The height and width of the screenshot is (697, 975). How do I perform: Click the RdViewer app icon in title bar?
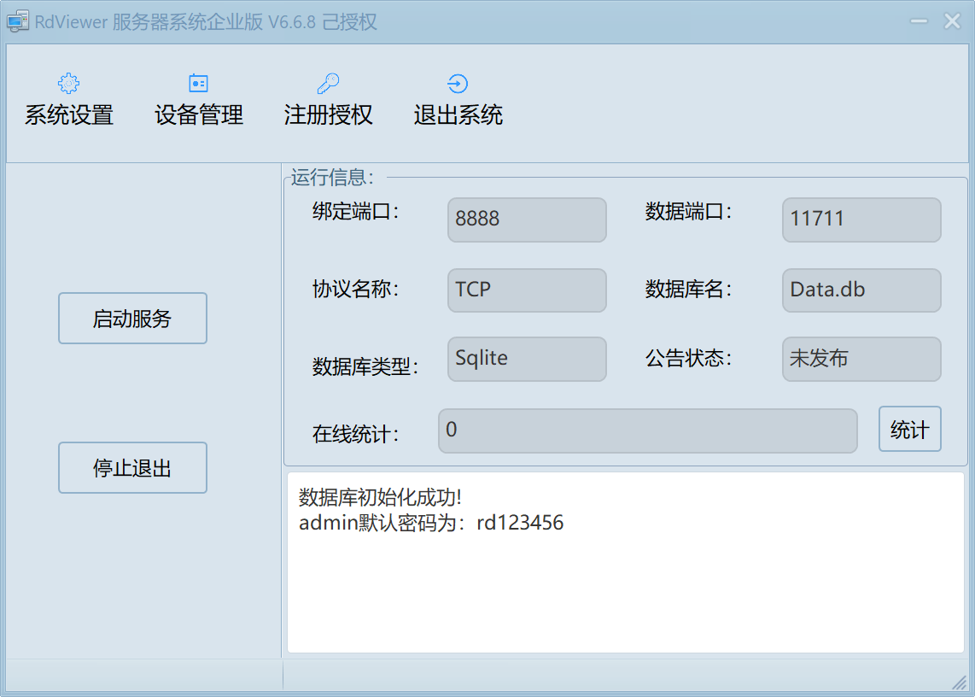(x=17, y=22)
